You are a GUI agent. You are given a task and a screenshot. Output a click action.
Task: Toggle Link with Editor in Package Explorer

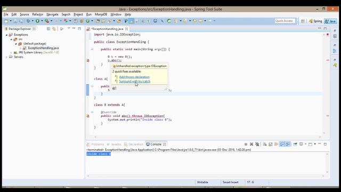[x=54, y=29]
